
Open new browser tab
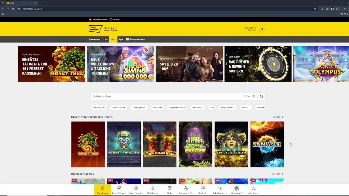pos(41,3)
